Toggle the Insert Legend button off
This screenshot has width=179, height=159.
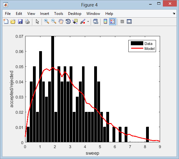pos(112,21)
